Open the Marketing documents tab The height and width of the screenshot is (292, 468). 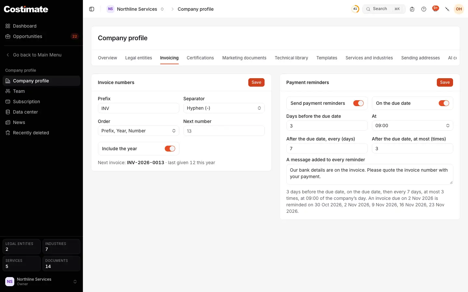244,58
